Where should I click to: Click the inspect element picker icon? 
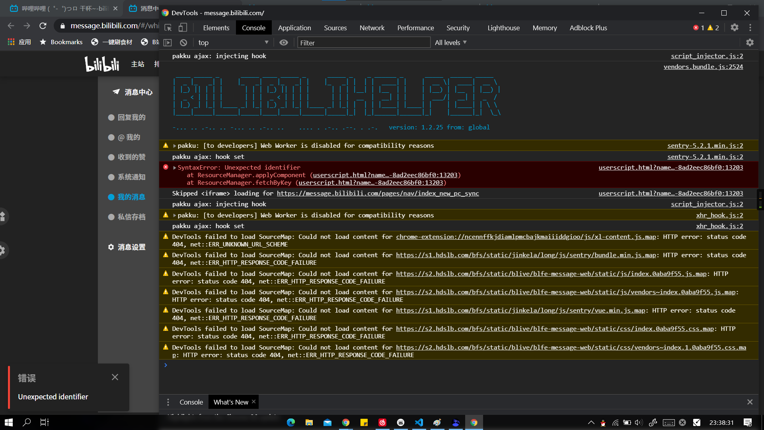(x=168, y=28)
